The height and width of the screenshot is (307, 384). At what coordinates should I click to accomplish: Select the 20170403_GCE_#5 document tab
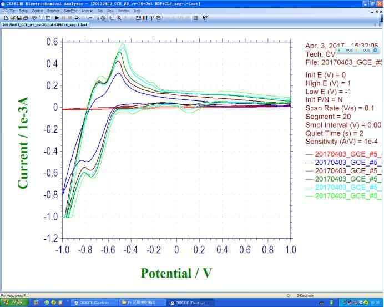tap(45, 25)
